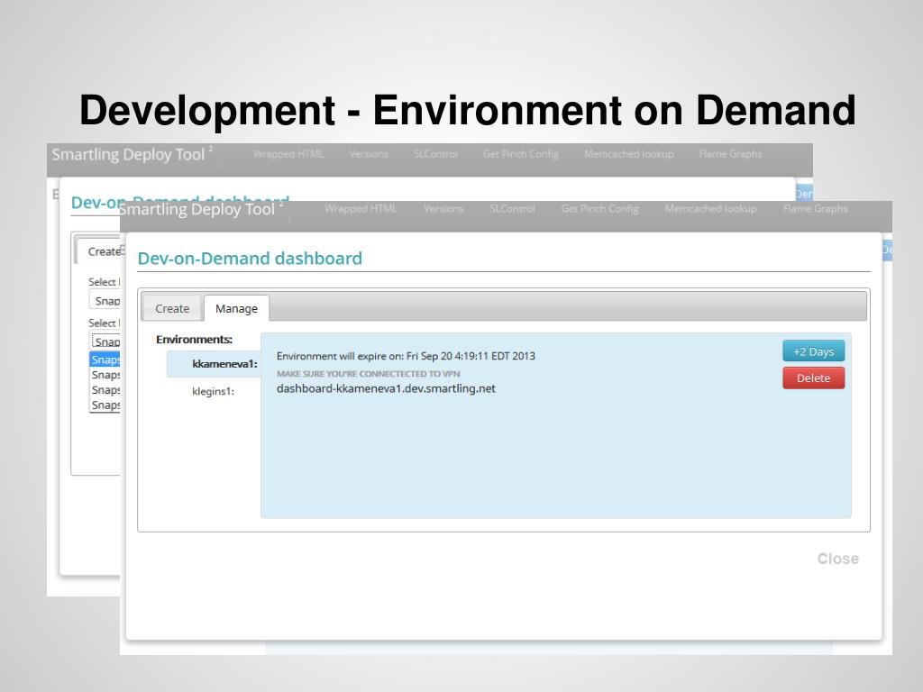Click Smartling Deploy Tool brand in front window
The image size is (923, 692).
point(197,209)
